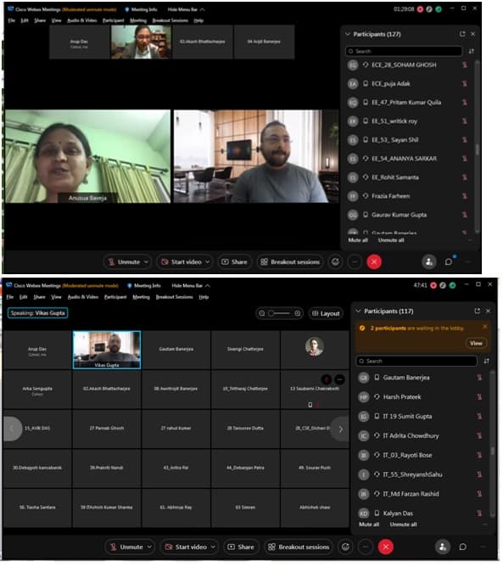Select the Vikas Gupta video tile
Viewport: 503px width, 567px height.
click(x=107, y=350)
